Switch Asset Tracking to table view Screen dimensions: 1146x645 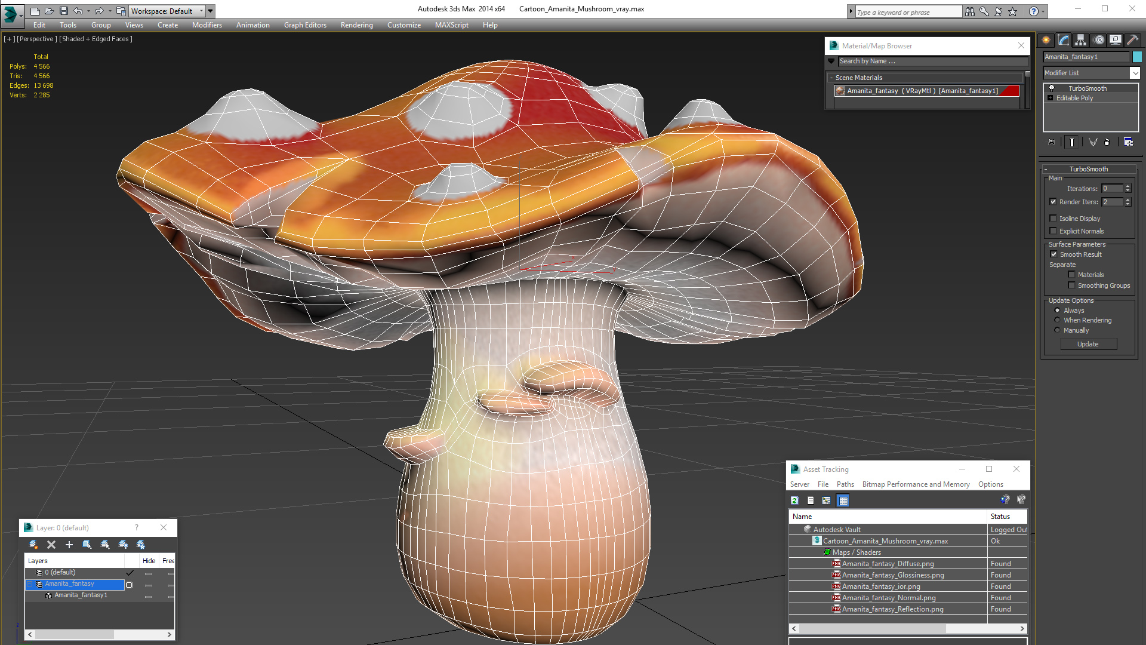(x=843, y=500)
